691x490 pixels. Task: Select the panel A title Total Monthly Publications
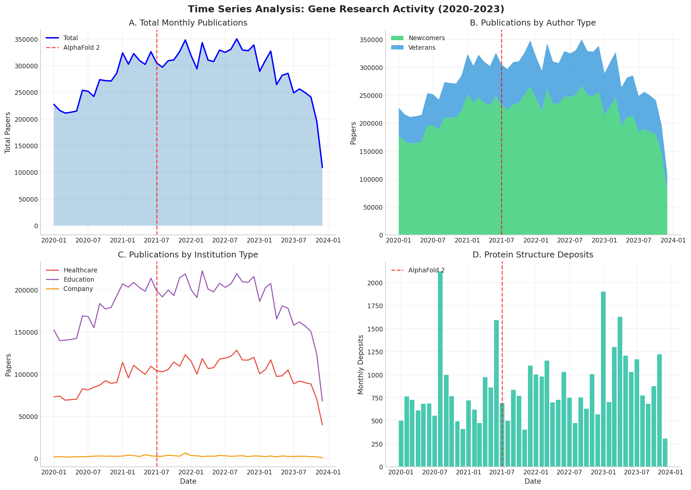188,23
